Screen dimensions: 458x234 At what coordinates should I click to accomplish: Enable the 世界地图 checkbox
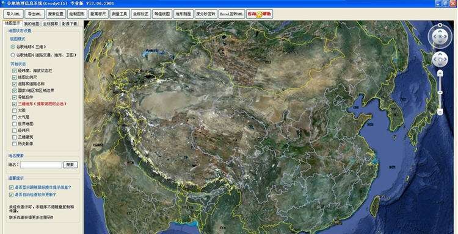click(14, 124)
